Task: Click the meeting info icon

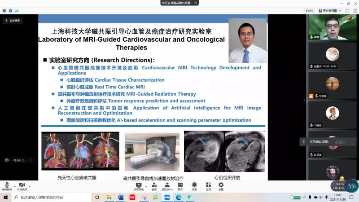Action: coord(4,10)
